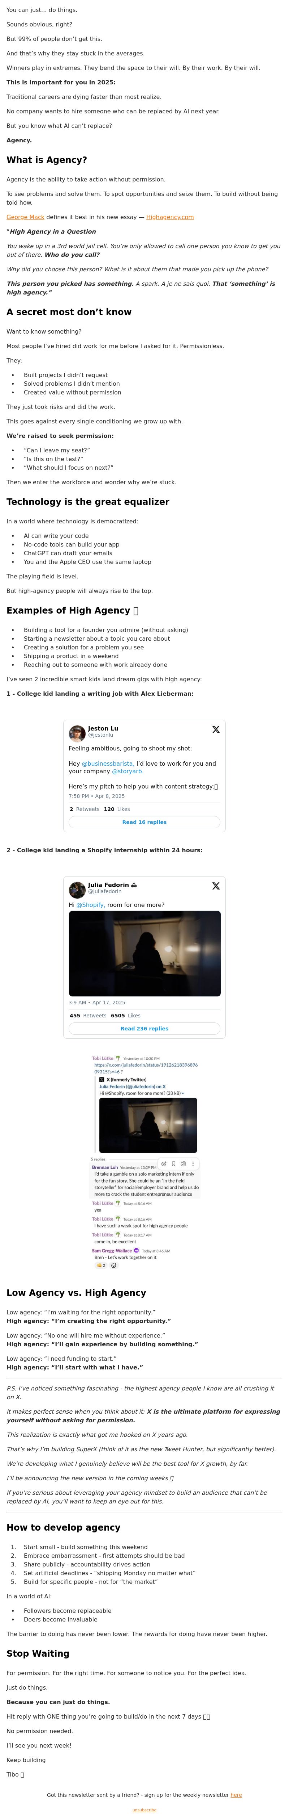Open Julia Fedorin's profile avatar
This screenshot has width=289, height=1820.
[x=77, y=889]
